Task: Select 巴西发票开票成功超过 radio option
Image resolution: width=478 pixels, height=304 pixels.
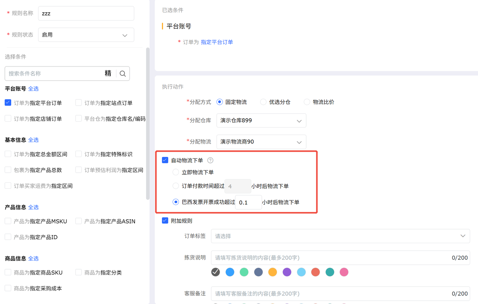Action: pos(176,202)
